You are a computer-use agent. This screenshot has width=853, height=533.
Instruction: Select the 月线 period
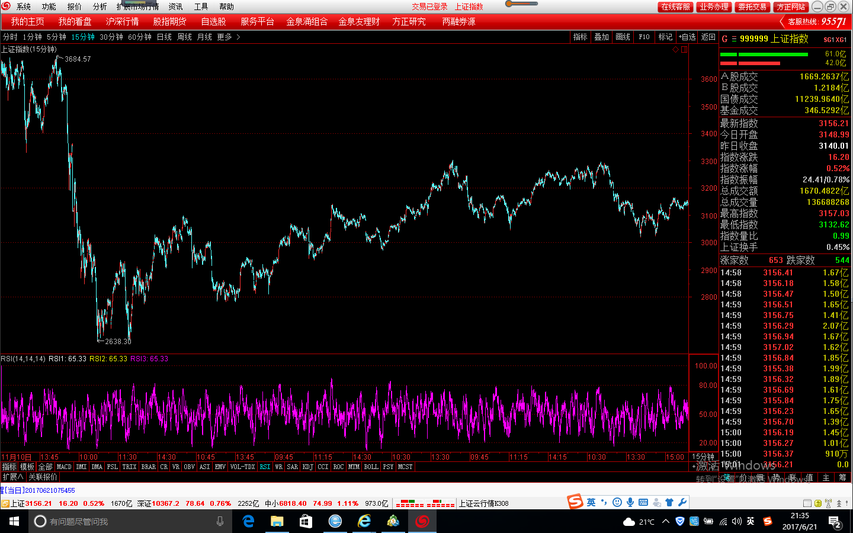(x=205, y=37)
